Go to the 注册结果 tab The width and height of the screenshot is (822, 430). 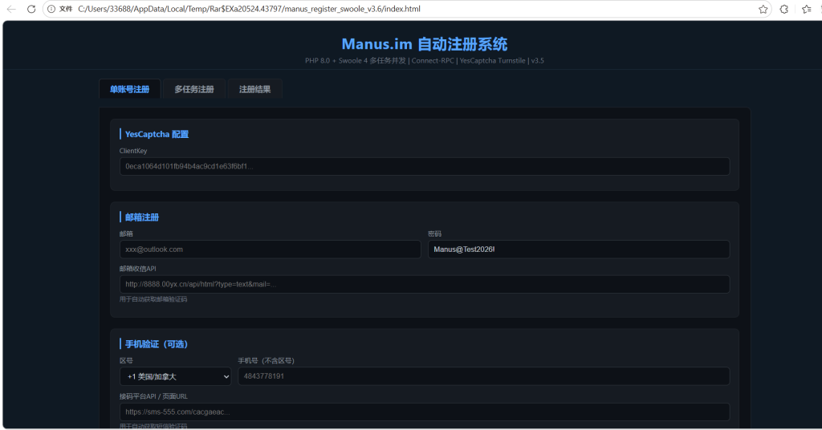254,89
